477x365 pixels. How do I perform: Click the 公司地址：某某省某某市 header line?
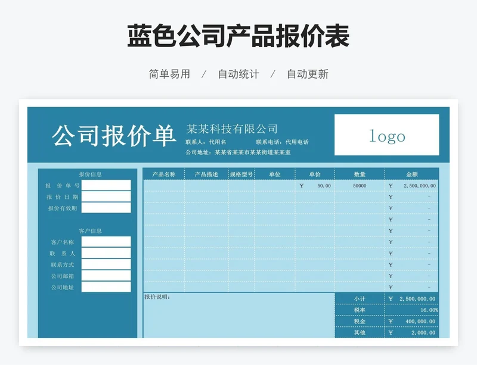coord(238,152)
